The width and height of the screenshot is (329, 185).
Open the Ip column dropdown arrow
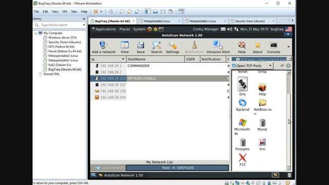[123, 59]
